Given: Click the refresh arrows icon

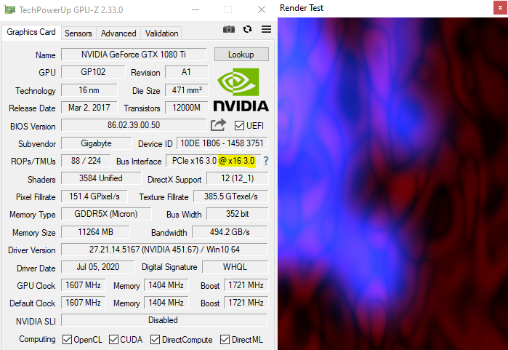Looking at the screenshot, I should (248, 30).
